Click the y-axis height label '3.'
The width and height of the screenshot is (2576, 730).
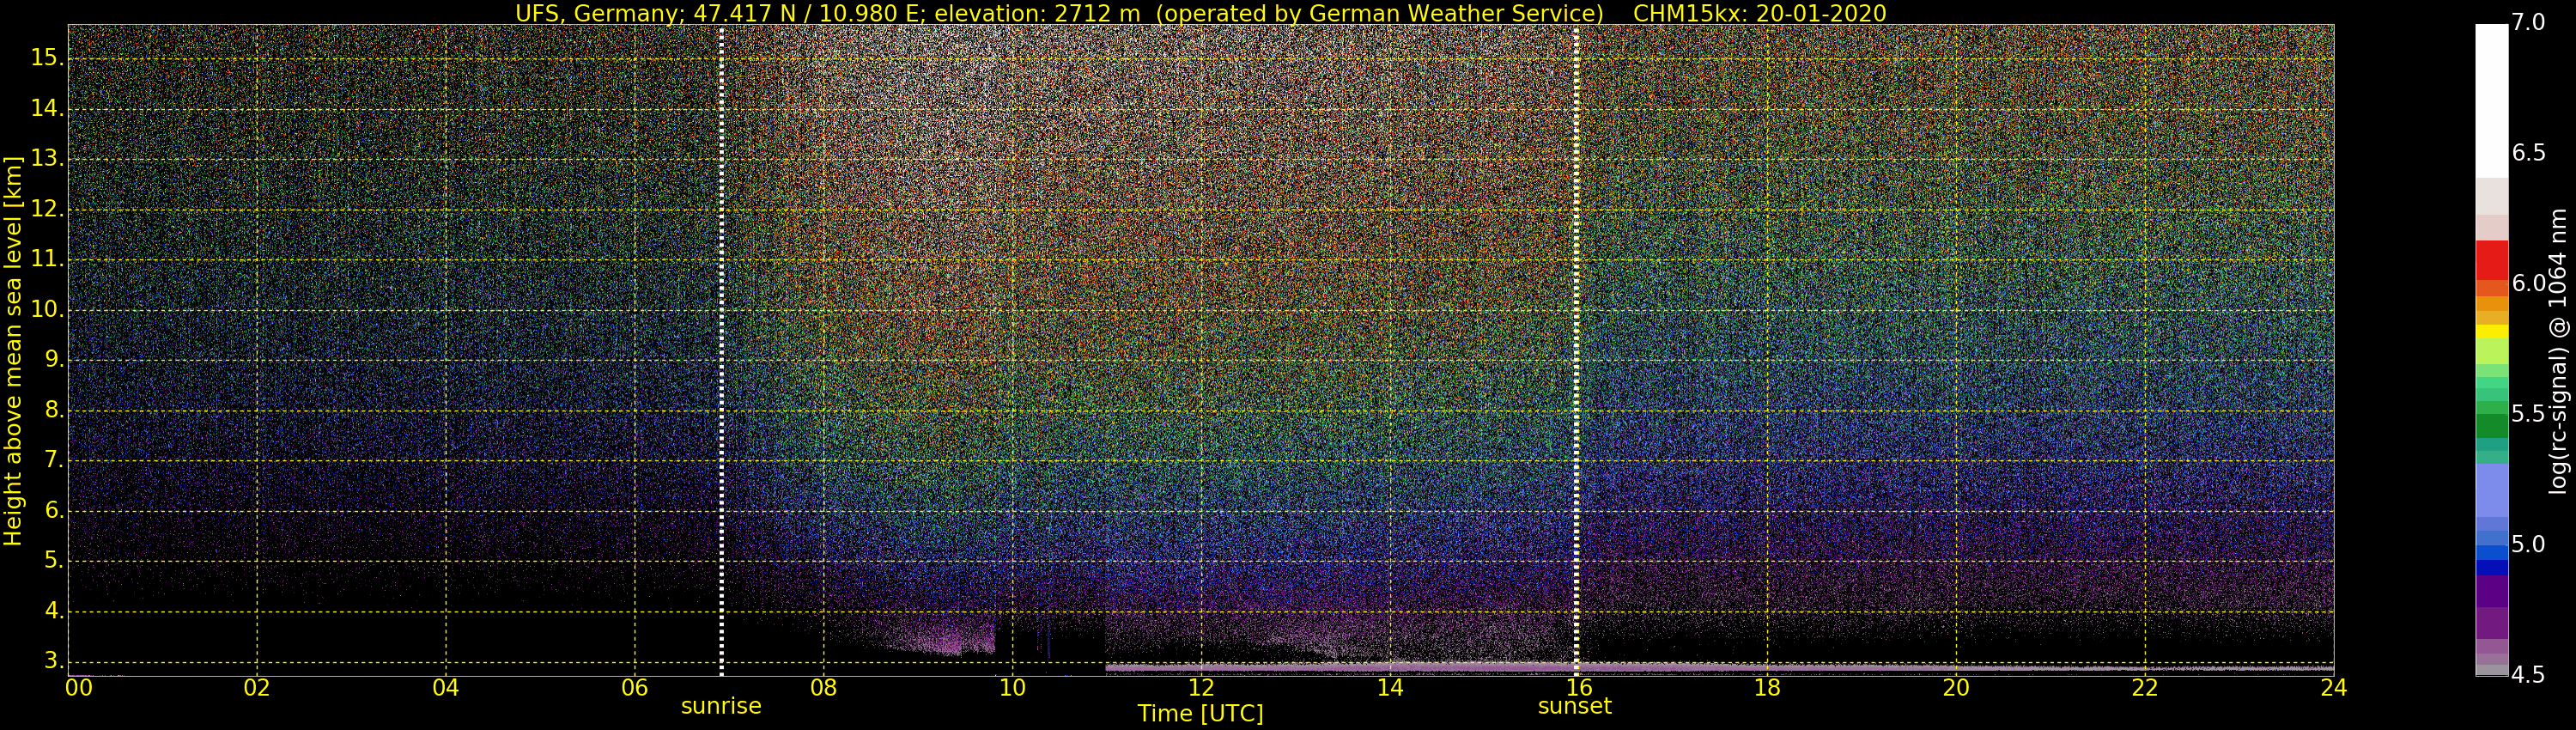pos(53,661)
